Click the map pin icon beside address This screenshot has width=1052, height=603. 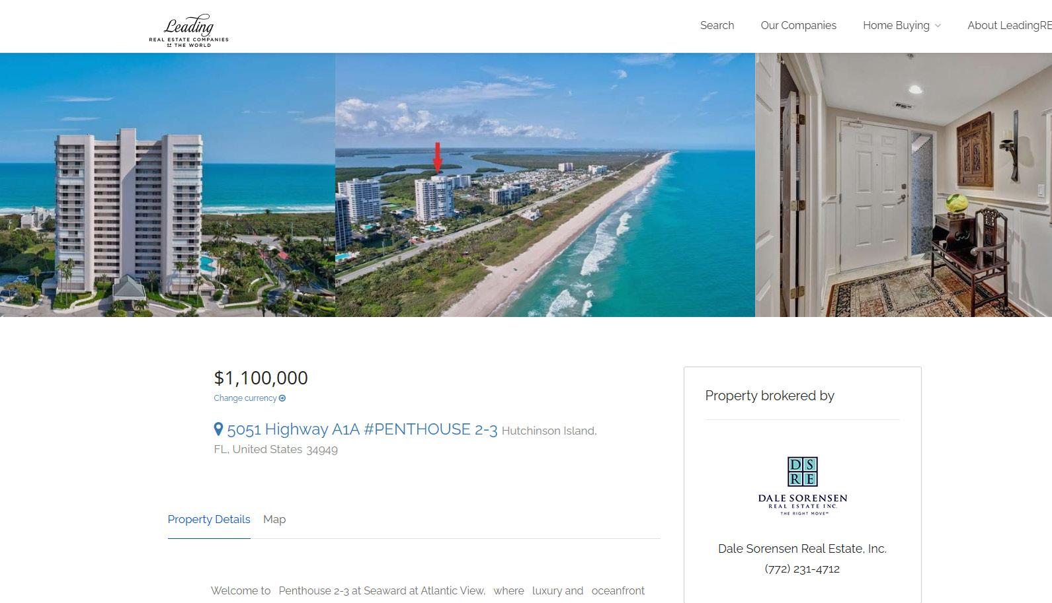coord(218,429)
